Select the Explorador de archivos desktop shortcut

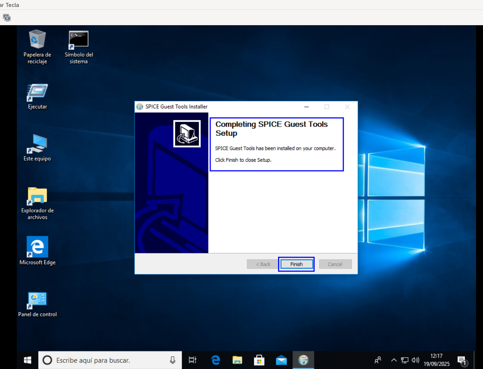click(37, 203)
